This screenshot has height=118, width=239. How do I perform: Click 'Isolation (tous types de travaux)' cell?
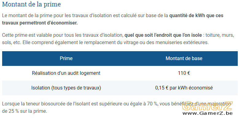pos(66,88)
